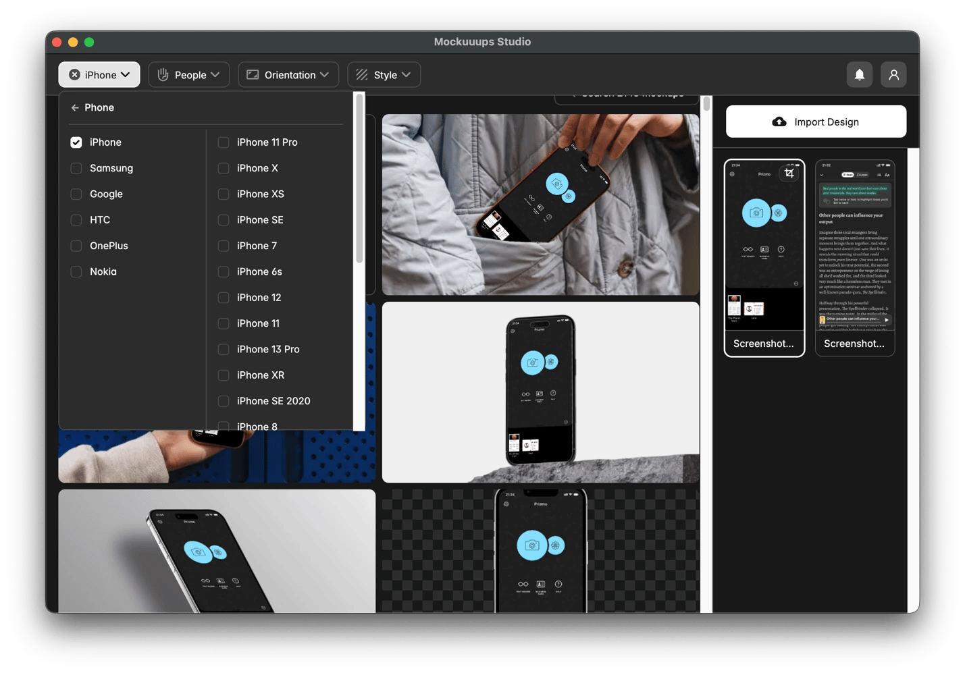Select the first Screenshot thumbnail with Prizmo icons
The image size is (965, 673).
(764, 258)
